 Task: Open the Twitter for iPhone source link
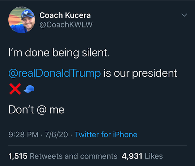[106, 135]
